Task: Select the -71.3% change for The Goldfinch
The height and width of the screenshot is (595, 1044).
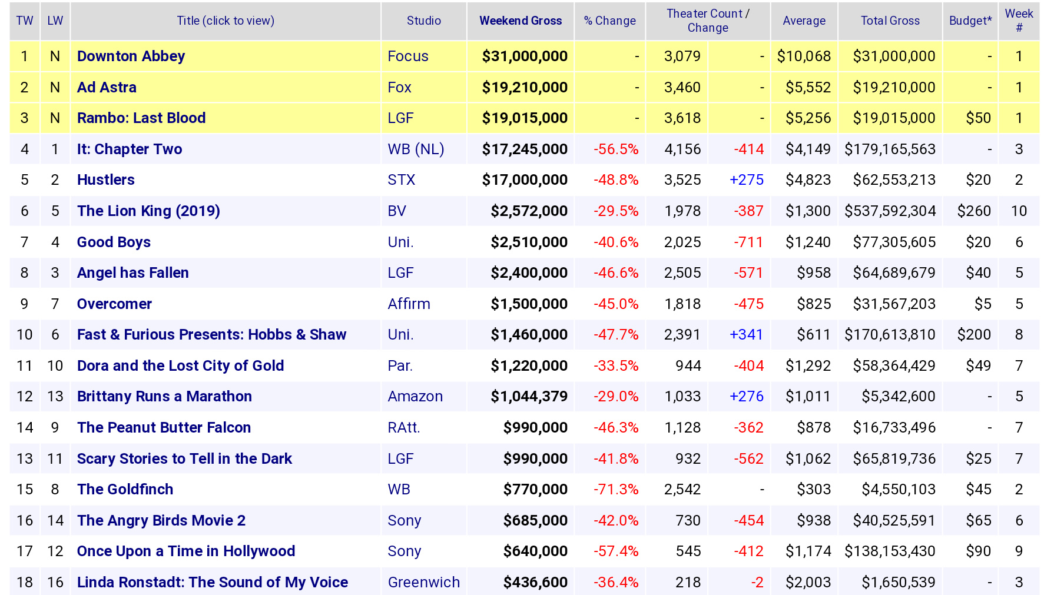Action: (x=616, y=490)
